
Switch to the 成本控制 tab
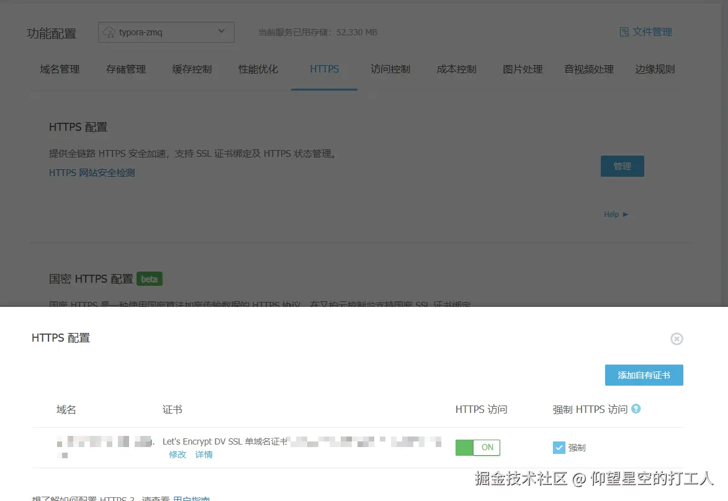(456, 69)
